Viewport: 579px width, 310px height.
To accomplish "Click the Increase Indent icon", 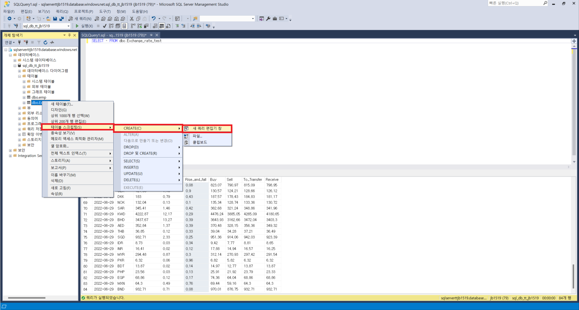I will 199,26.
